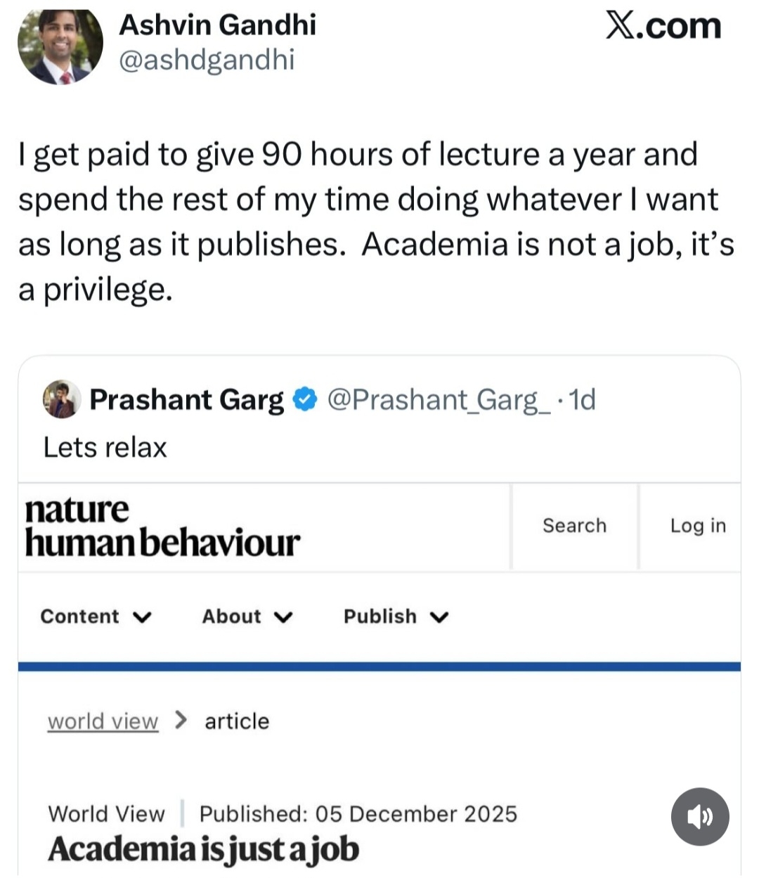Click the Search menu item
Image resolution: width=759 pixels, height=878 pixels.
[574, 526]
